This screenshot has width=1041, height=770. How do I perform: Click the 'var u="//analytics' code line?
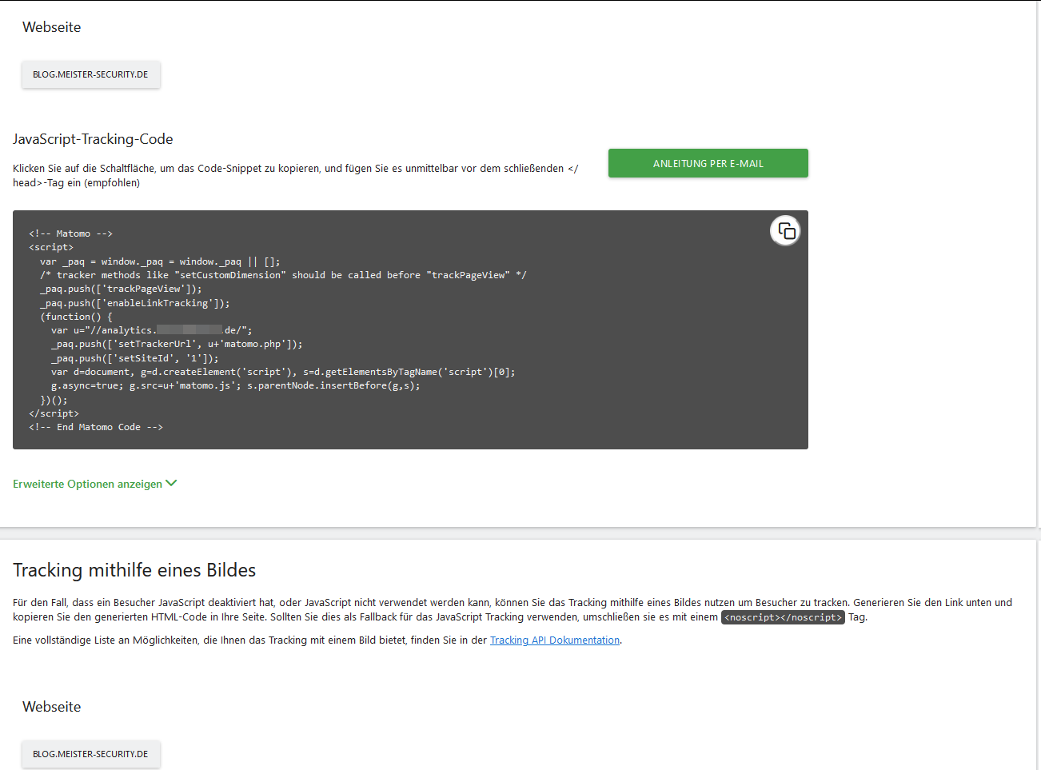[x=152, y=330]
